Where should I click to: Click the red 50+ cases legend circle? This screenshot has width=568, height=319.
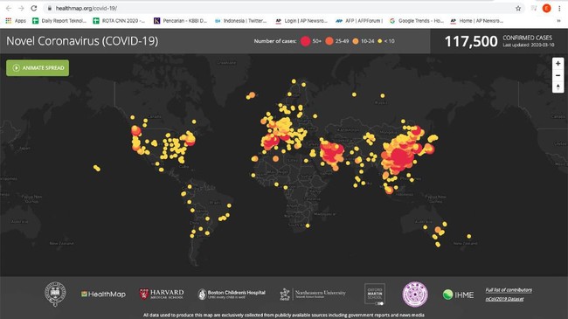305,41
